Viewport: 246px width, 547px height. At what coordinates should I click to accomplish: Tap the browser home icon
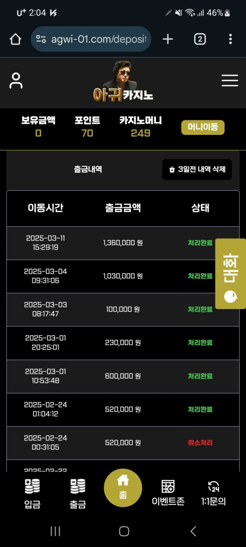point(15,39)
